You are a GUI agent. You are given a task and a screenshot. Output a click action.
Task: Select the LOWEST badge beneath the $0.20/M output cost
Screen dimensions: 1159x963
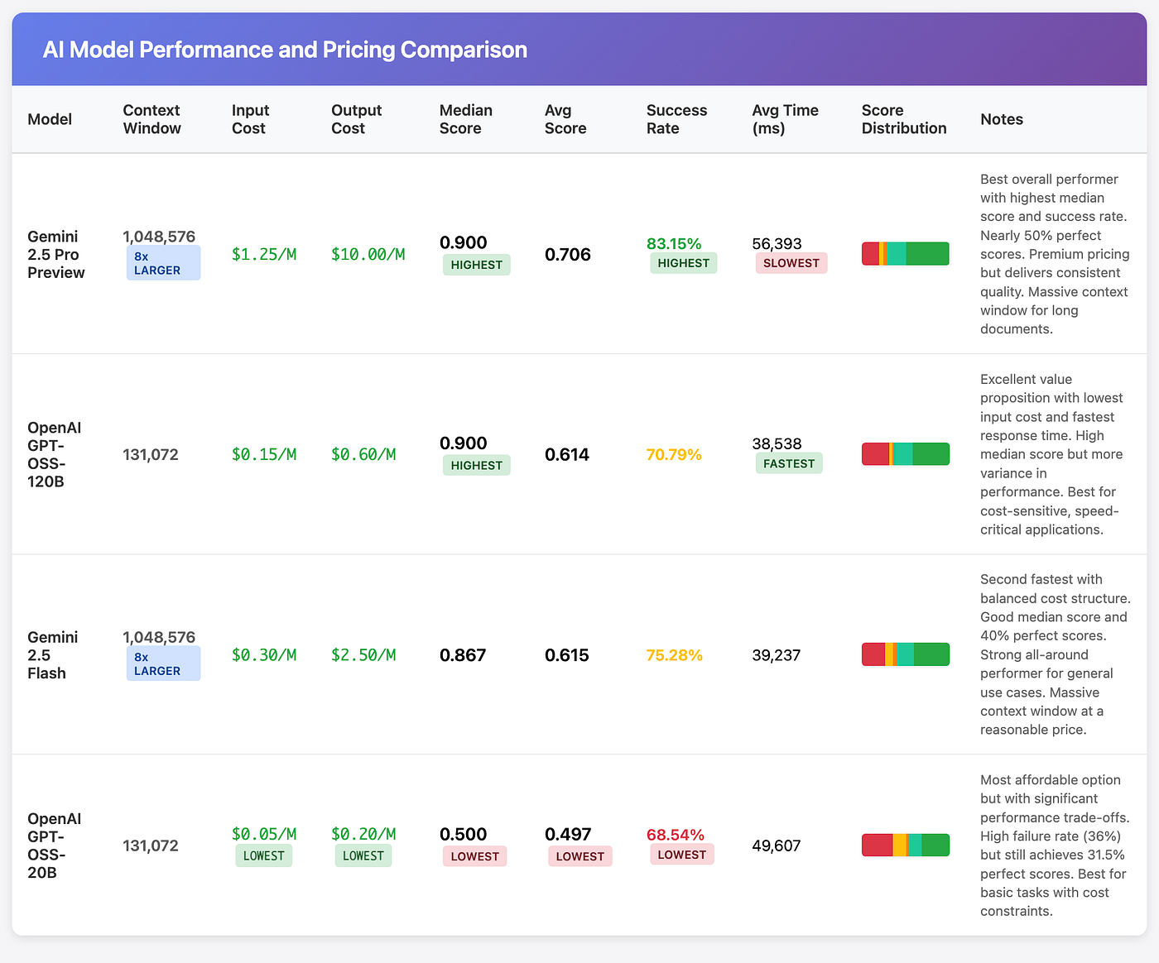coord(363,855)
